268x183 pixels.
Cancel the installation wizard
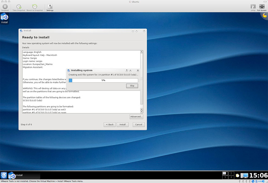(139, 125)
